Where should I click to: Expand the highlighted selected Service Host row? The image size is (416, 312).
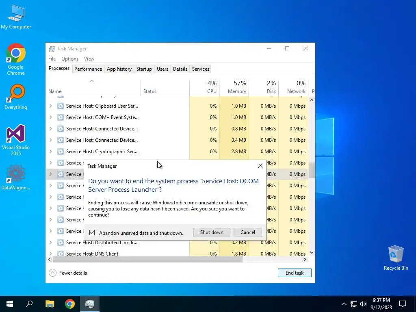[50, 174]
